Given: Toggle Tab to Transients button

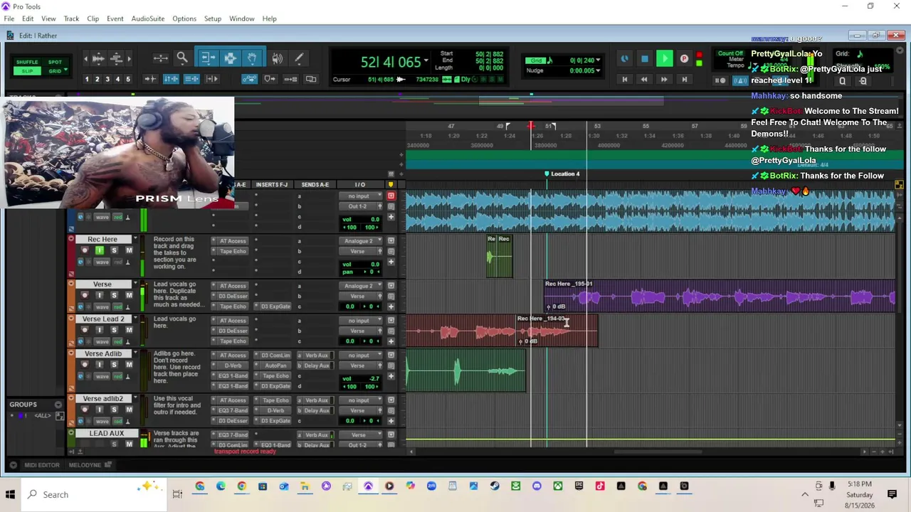Looking at the screenshot, I should click(x=150, y=79).
